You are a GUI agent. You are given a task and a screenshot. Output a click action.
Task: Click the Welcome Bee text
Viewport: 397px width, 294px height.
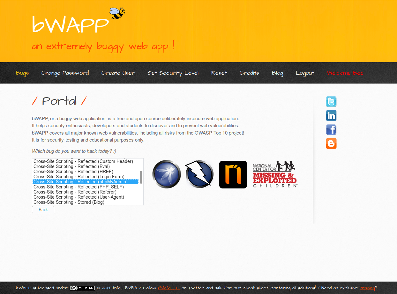345,73
